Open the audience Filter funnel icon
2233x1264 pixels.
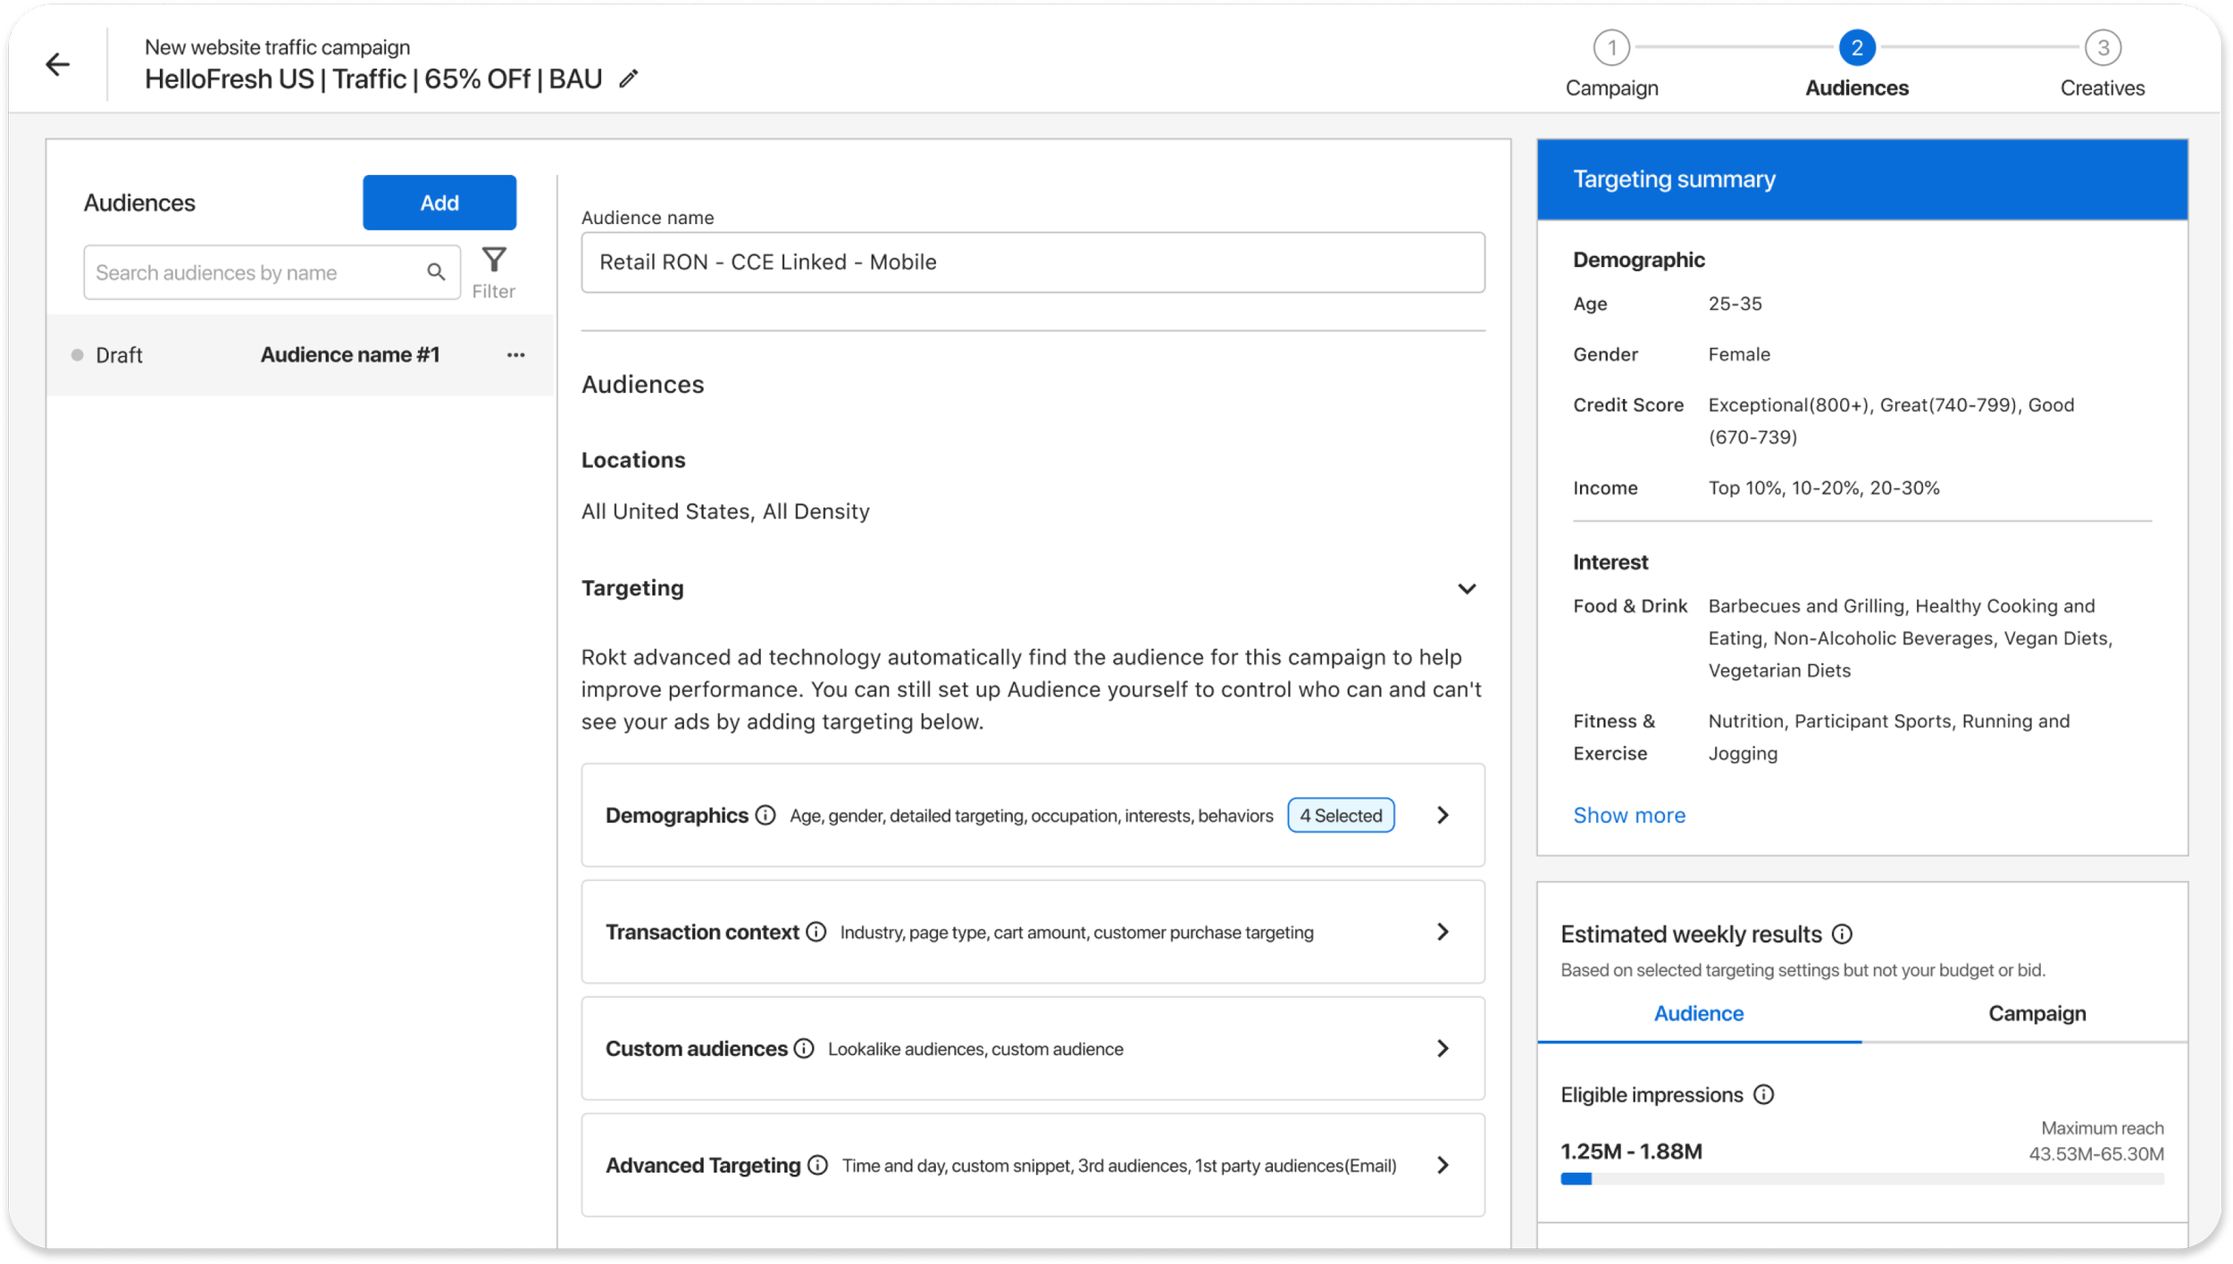[x=494, y=261]
